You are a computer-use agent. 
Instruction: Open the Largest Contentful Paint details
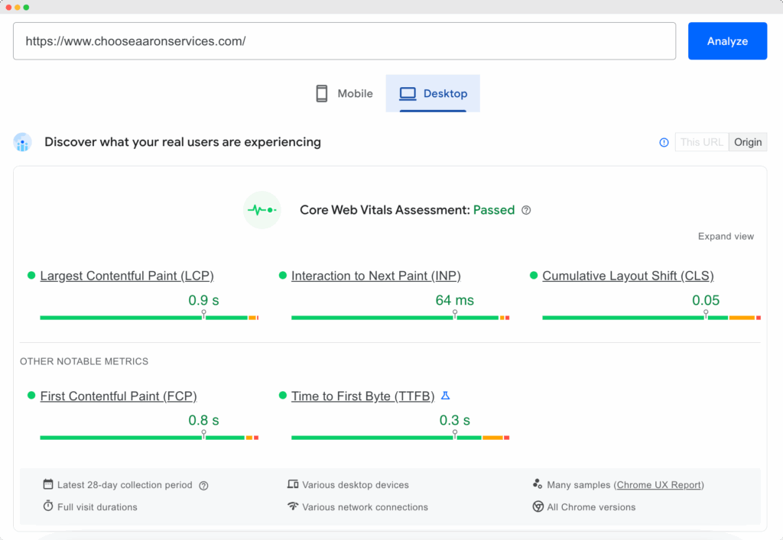127,276
